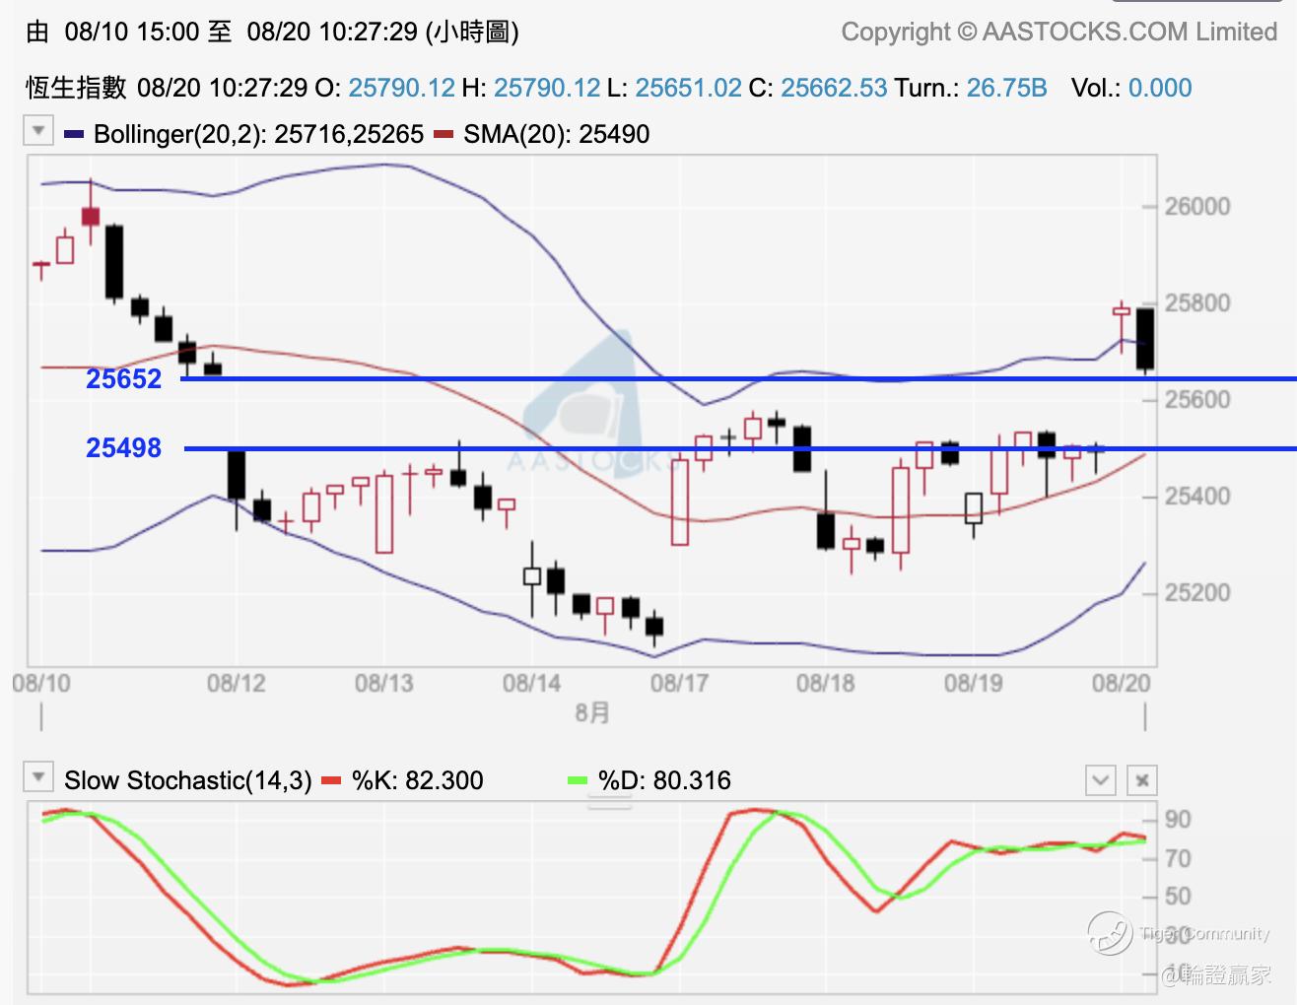The height and width of the screenshot is (1005, 1297).
Task: Click the SMA(20): 25490 indicator label
Action: (556, 134)
